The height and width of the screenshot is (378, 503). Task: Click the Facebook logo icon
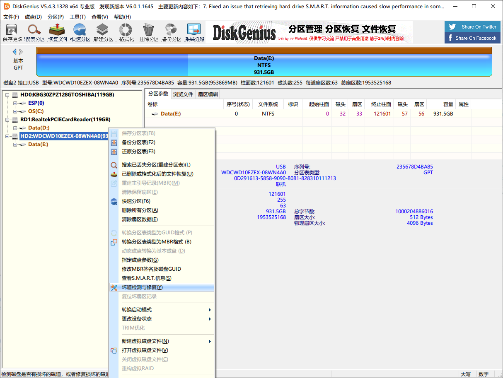451,38
